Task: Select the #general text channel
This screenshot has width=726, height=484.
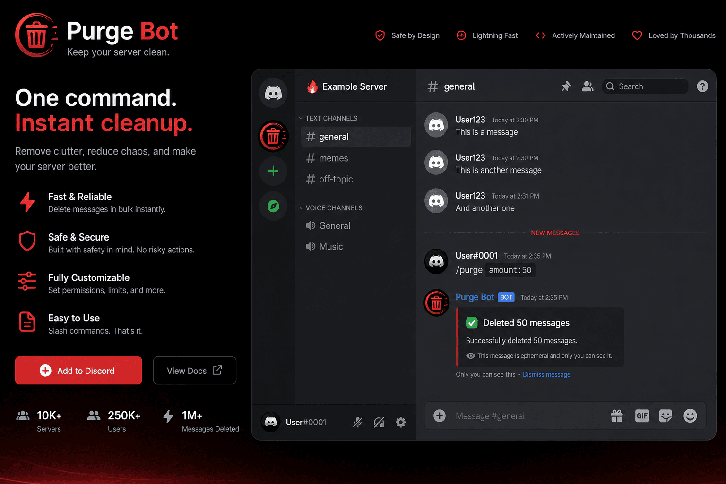Action: (x=355, y=137)
